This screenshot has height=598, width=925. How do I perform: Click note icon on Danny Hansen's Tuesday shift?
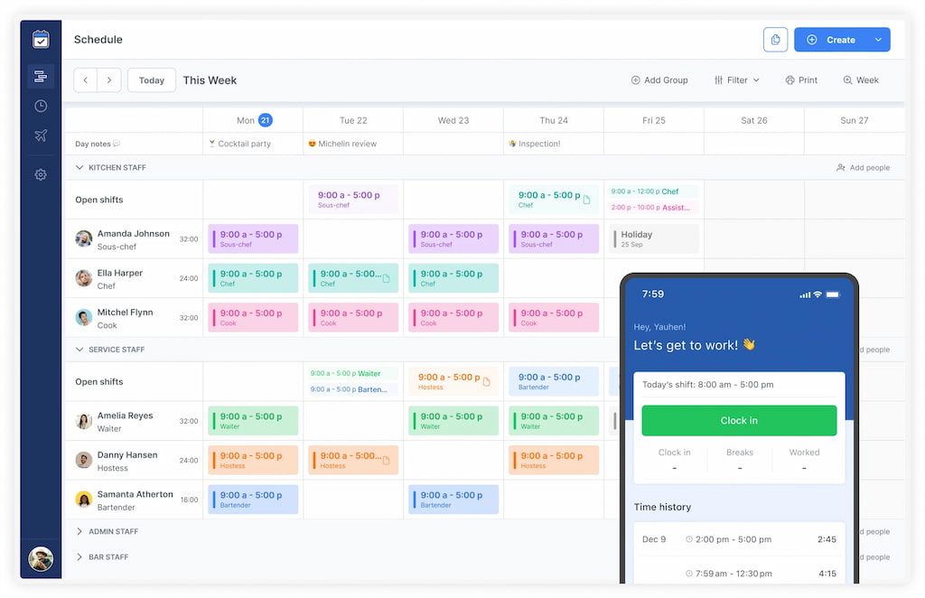(387, 461)
